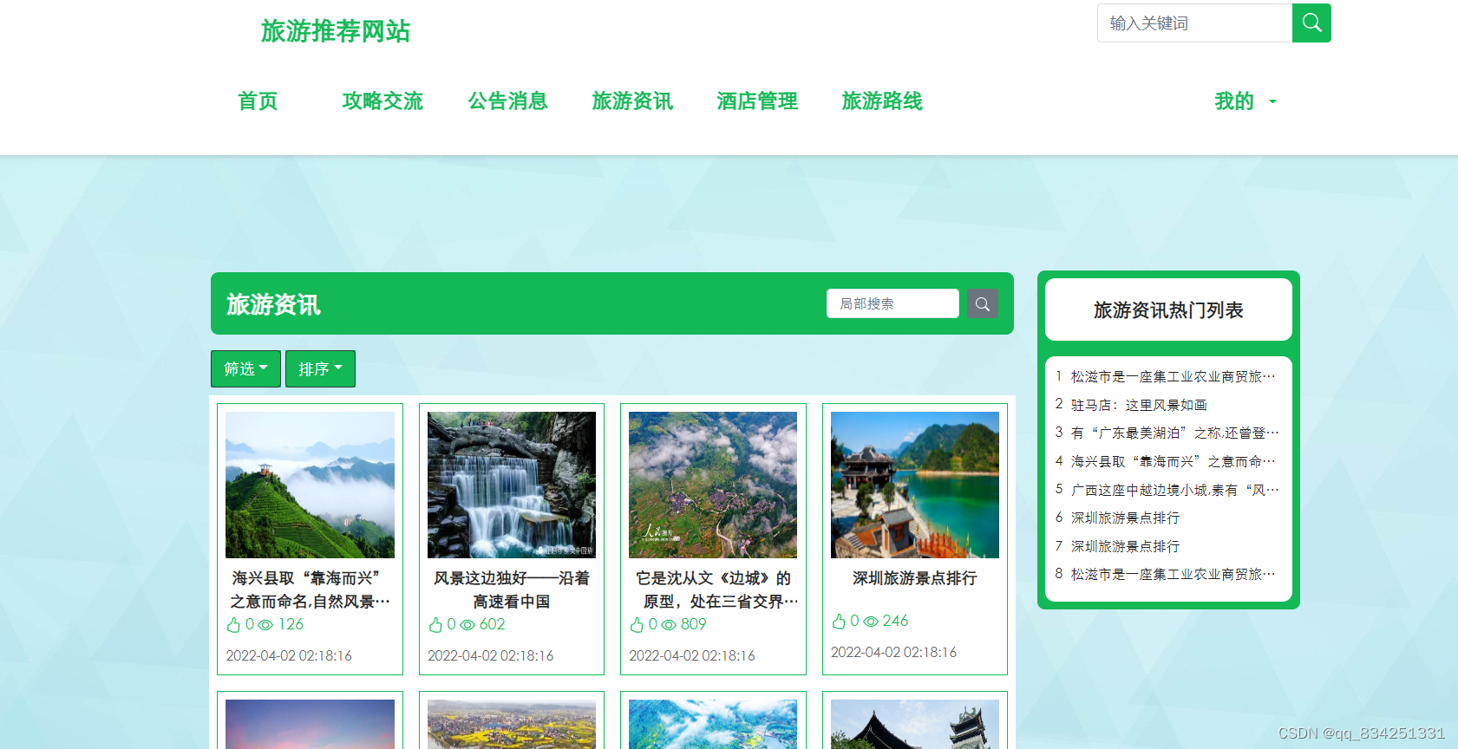This screenshot has width=1458, height=749.
Task: Open article title 风景这边独好——沿着高速看中国
Action: tap(512, 589)
